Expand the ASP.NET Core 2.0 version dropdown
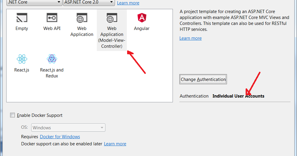Viewport: 297px width, 156px height. 89,2
